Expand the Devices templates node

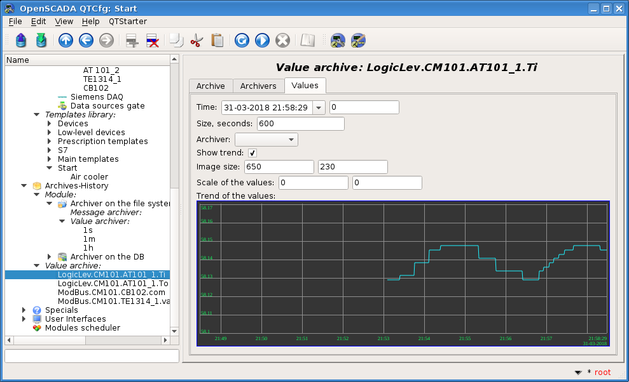coord(50,123)
